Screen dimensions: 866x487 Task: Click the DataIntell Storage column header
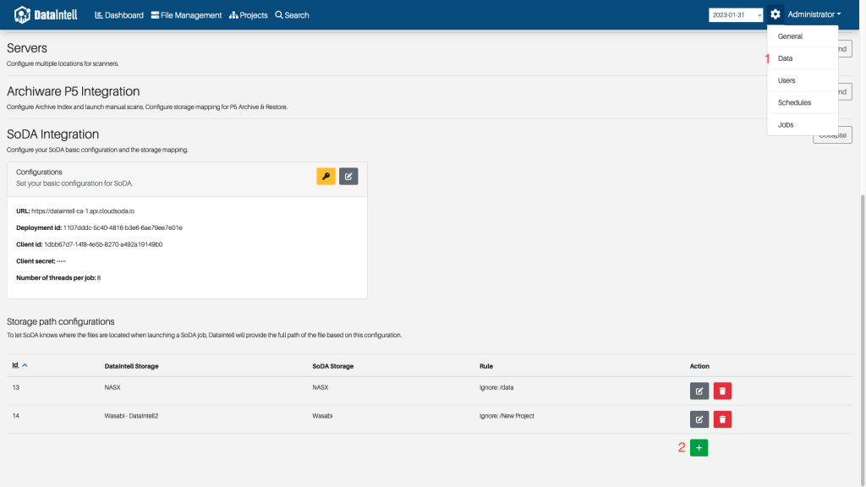coord(131,366)
